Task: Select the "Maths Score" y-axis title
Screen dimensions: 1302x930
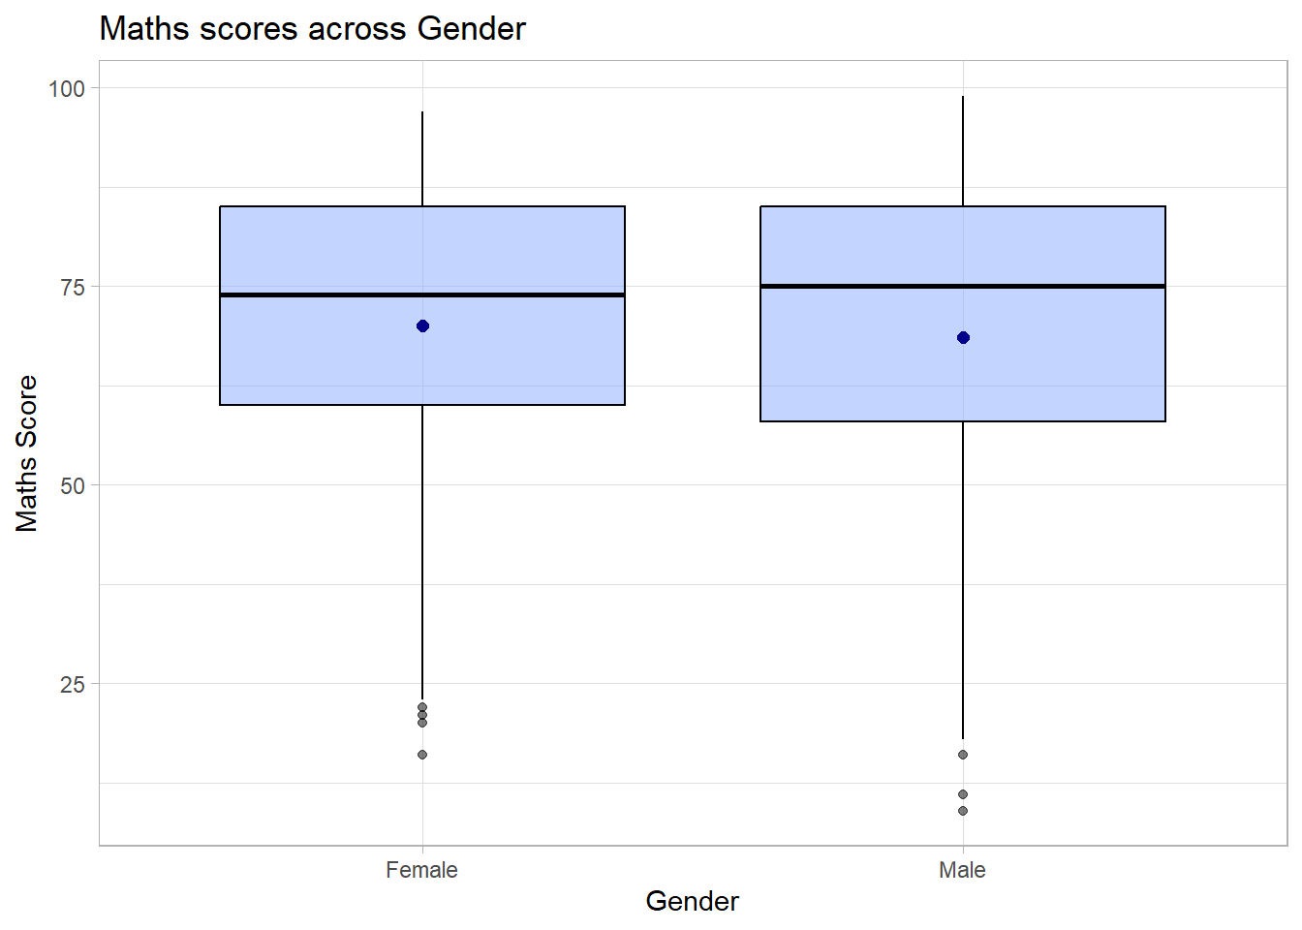Action: 27,453
